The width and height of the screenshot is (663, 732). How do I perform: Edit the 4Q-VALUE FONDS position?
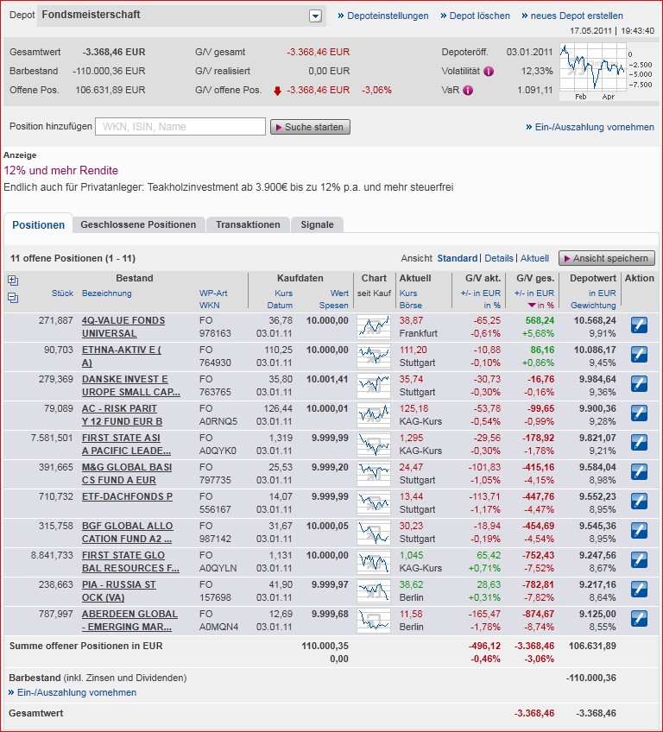[x=639, y=325]
